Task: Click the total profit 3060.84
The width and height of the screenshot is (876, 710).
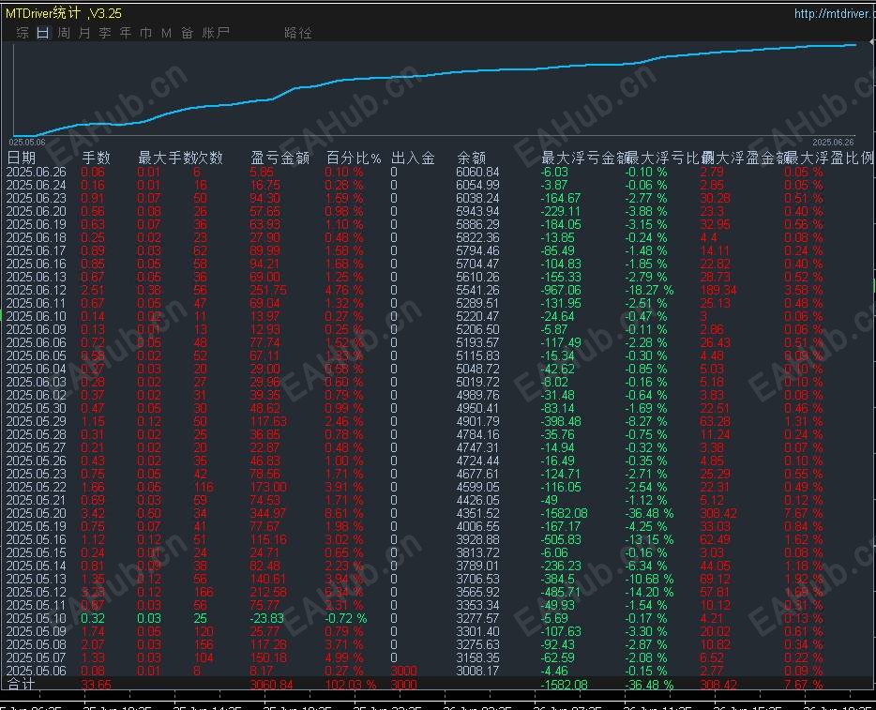Action: [271, 685]
